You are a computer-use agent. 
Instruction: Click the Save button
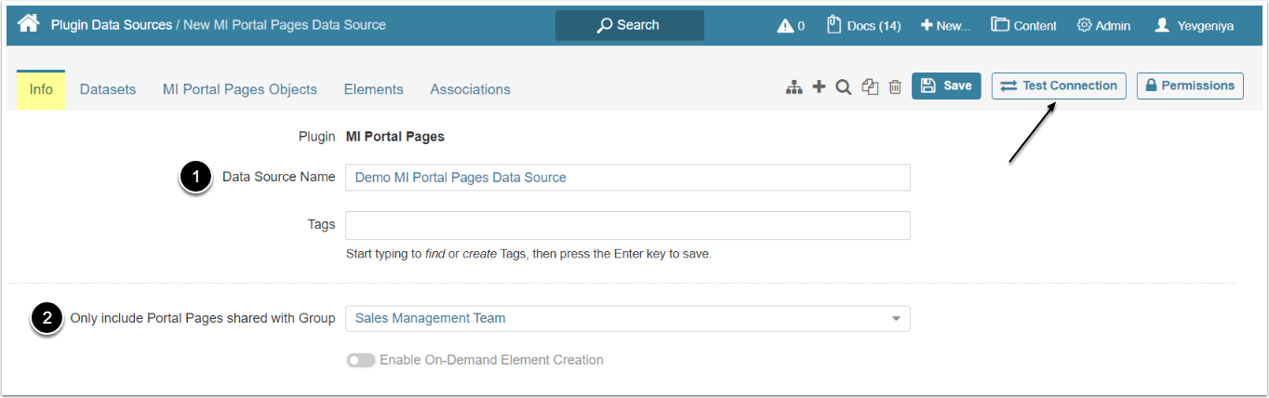946,86
